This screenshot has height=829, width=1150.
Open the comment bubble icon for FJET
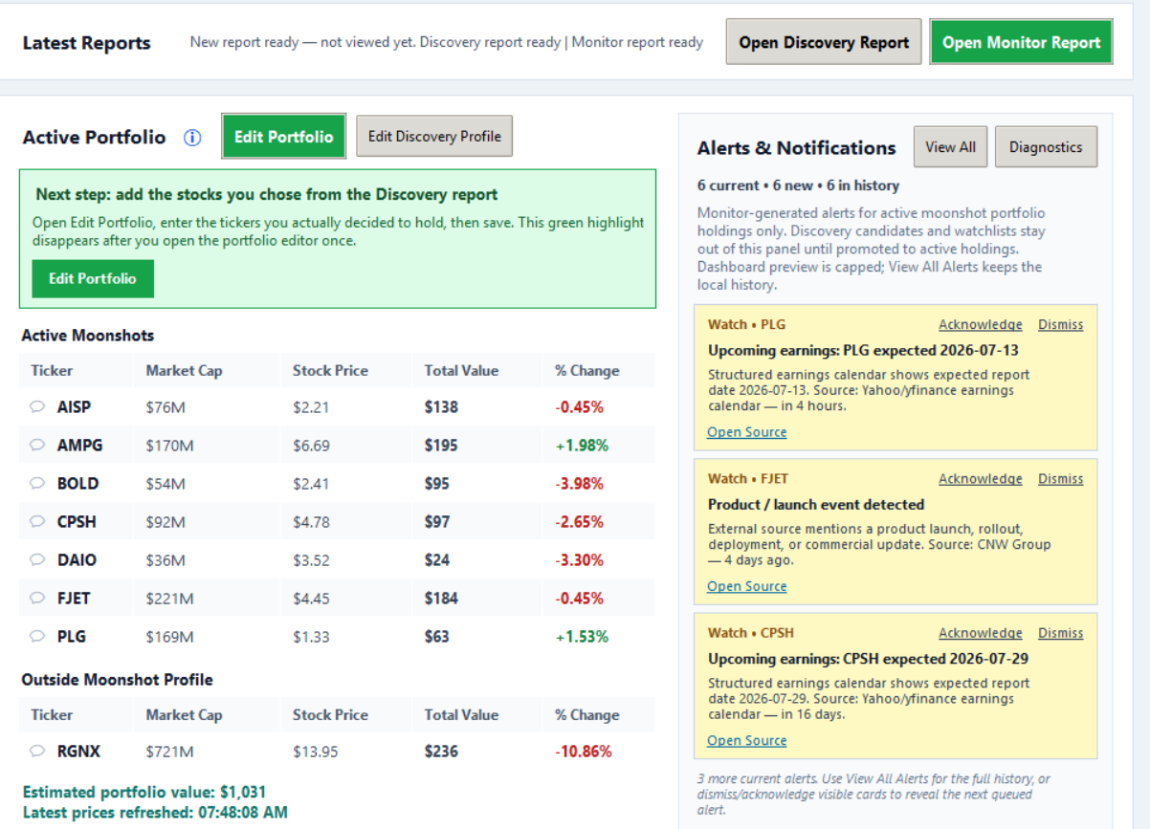[37, 599]
